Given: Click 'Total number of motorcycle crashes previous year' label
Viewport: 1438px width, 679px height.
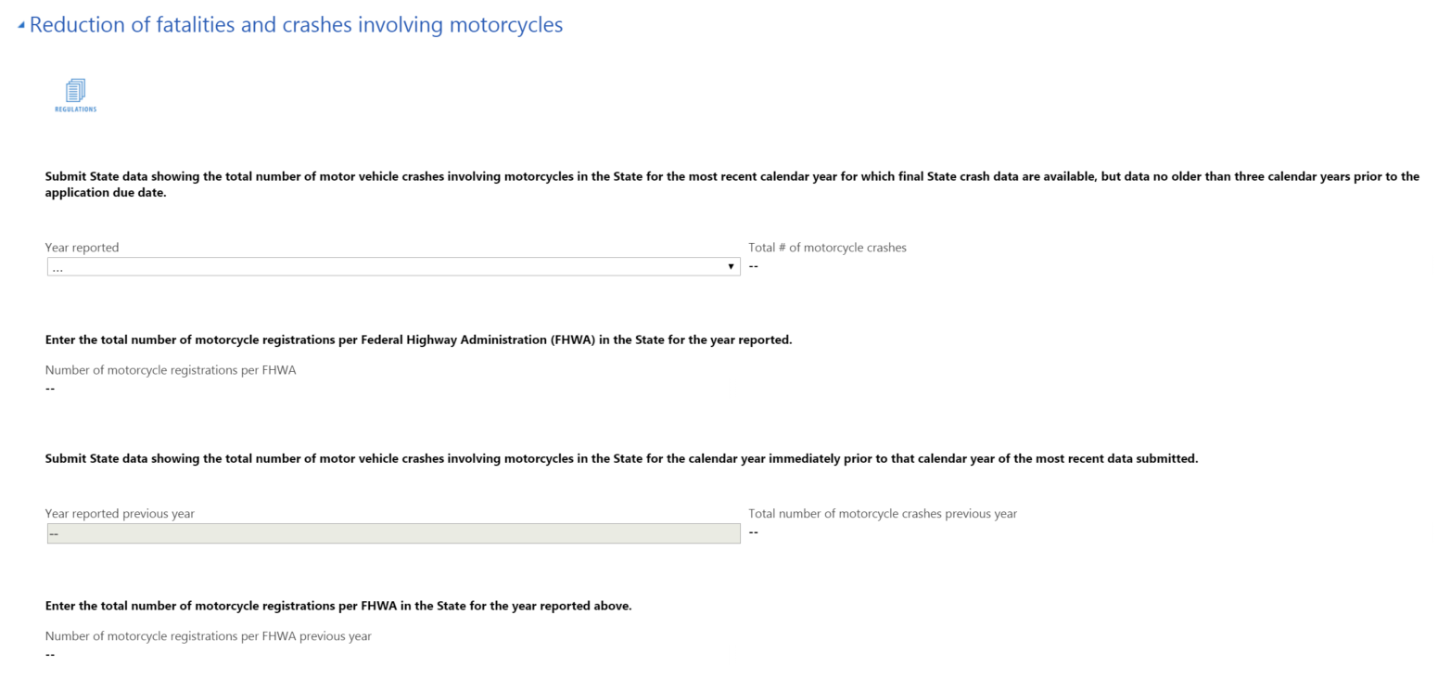Looking at the screenshot, I should (883, 514).
